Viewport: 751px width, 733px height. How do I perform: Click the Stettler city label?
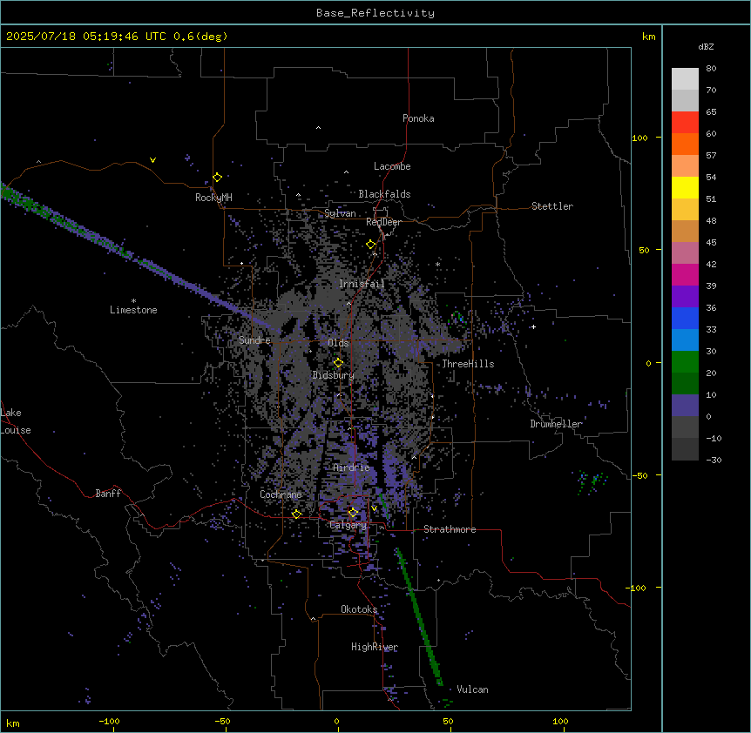pos(552,206)
